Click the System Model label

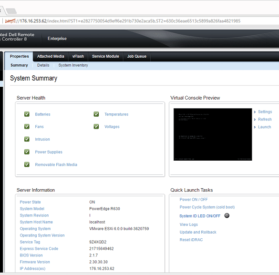pyautogui.click(x=32, y=209)
